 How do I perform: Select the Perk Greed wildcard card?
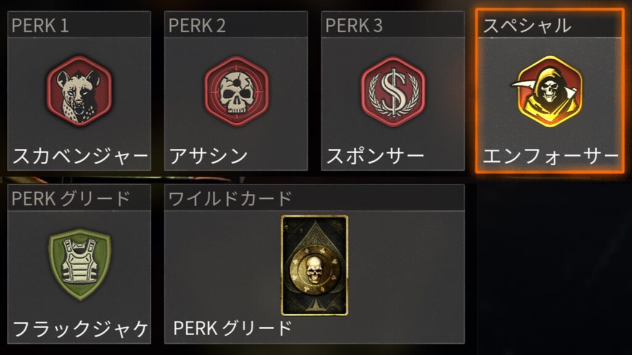[314, 265]
